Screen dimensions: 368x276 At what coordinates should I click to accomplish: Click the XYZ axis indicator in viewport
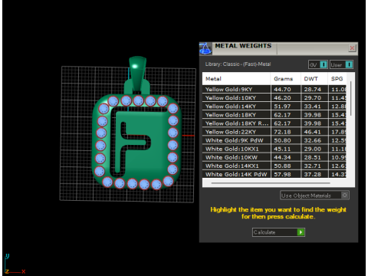(15, 264)
